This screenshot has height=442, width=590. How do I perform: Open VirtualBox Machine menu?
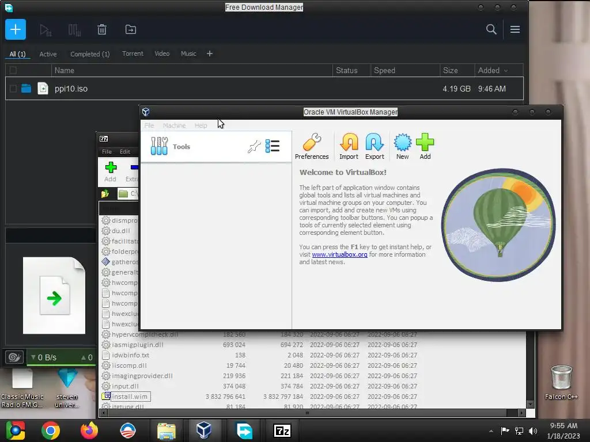(174, 125)
